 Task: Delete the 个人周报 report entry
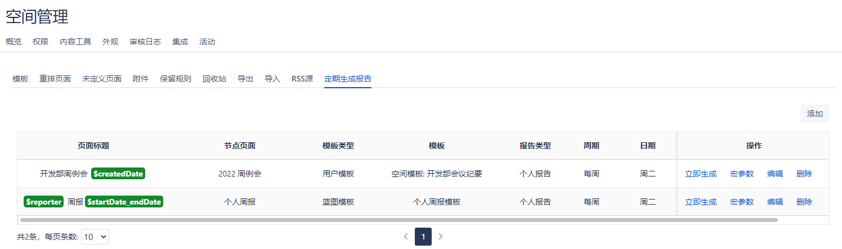pos(804,202)
